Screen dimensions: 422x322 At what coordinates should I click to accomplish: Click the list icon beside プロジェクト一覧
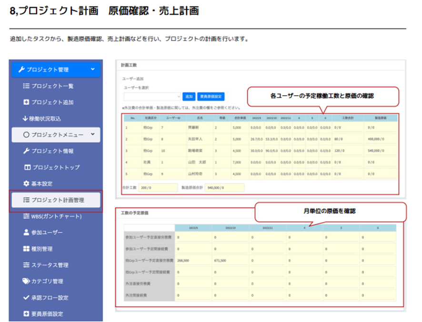(x=26, y=86)
